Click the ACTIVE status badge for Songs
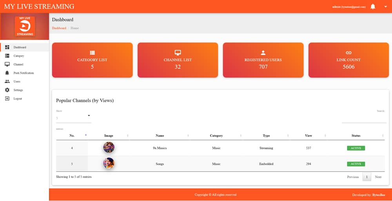 356,164
